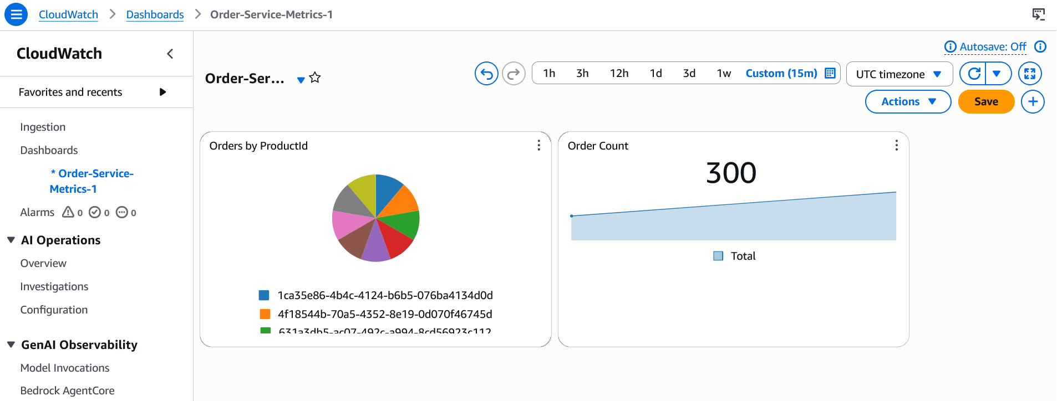Click blue legend swatch for 1ca35e86 product
1057x401 pixels.
[x=264, y=295]
